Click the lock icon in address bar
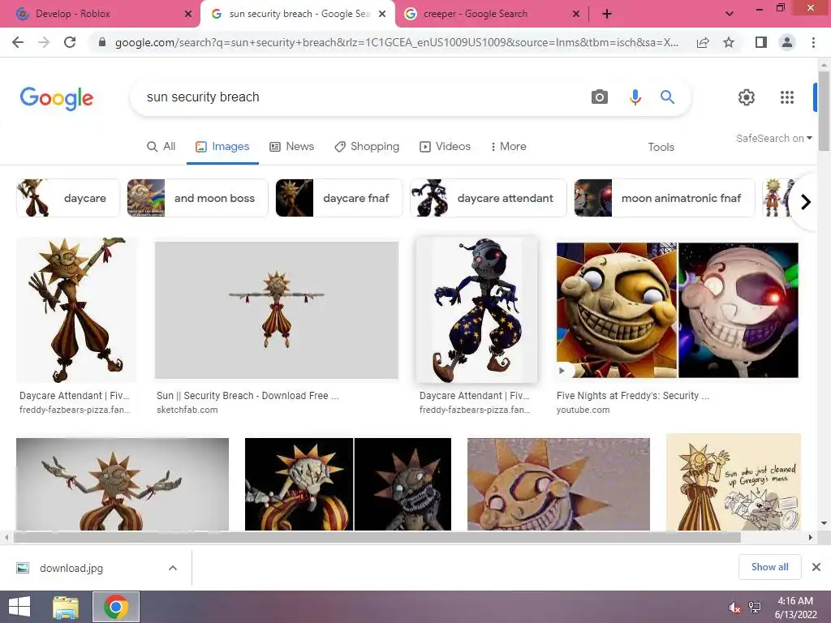This screenshot has width=831, height=623. pos(102,42)
